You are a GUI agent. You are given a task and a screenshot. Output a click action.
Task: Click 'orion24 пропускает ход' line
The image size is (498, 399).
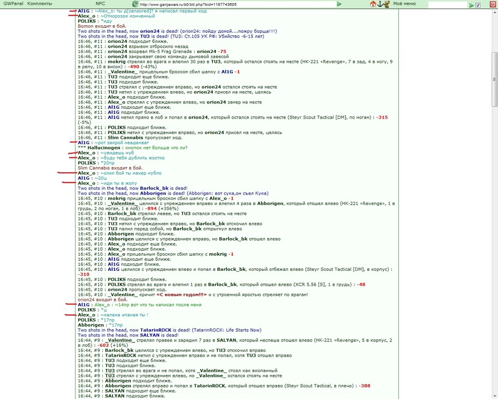[x=122, y=290]
